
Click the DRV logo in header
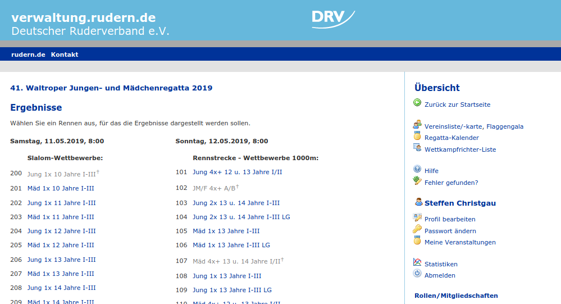coord(332,18)
